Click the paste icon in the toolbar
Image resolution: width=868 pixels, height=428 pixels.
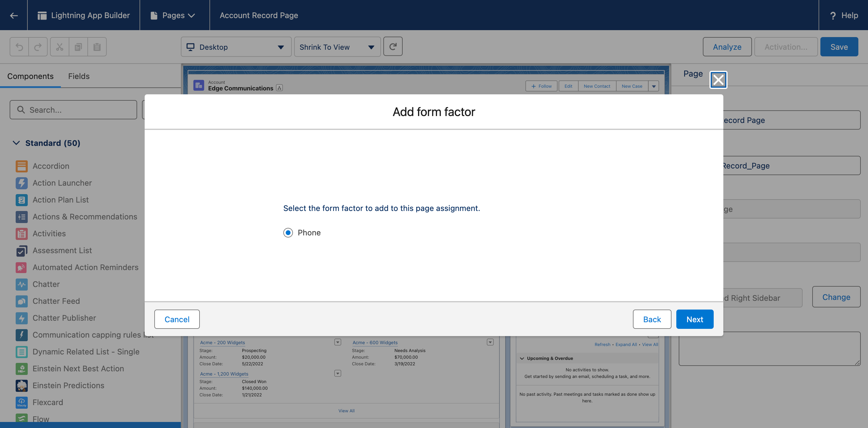pos(97,46)
